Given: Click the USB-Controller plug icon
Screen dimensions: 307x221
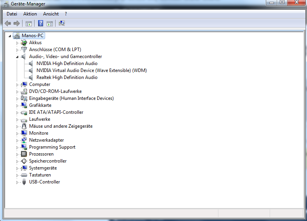Looking at the screenshot, I should 24,182.
